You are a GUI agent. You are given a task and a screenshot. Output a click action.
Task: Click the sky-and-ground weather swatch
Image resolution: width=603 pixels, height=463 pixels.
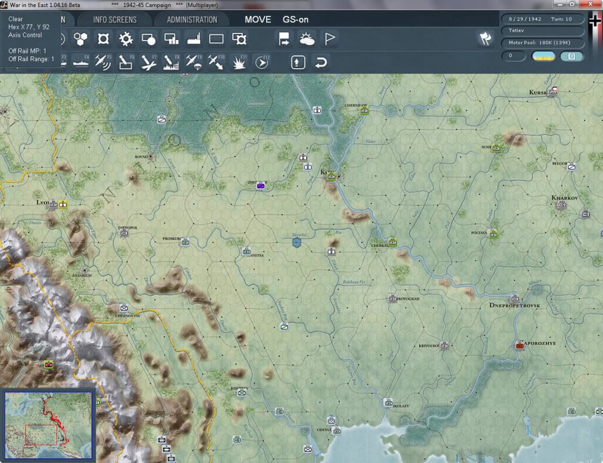point(544,56)
